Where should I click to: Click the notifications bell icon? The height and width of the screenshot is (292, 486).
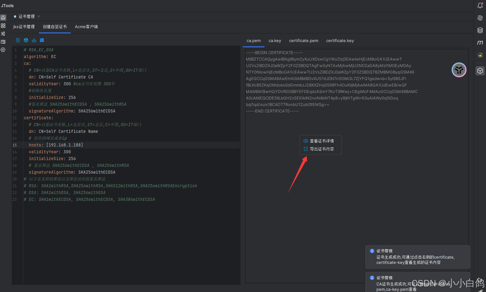point(480,6)
